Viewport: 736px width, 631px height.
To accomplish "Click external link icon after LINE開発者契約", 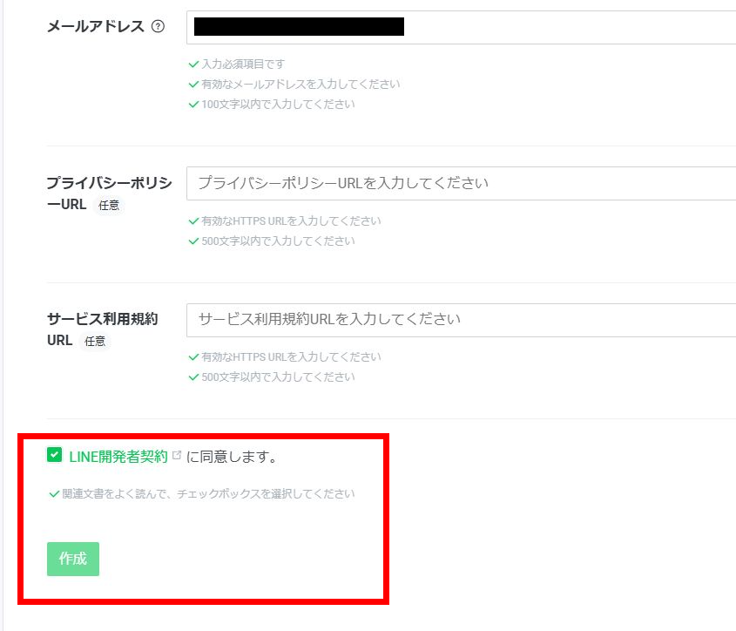I will coord(177,455).
